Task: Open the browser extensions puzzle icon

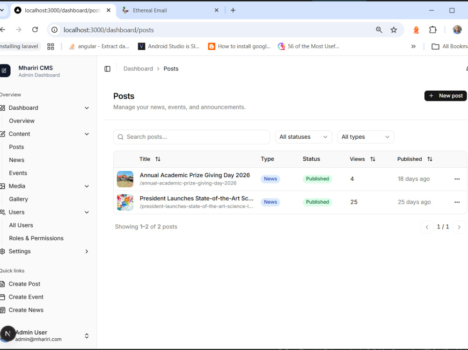Action: [x=433, y=30]
